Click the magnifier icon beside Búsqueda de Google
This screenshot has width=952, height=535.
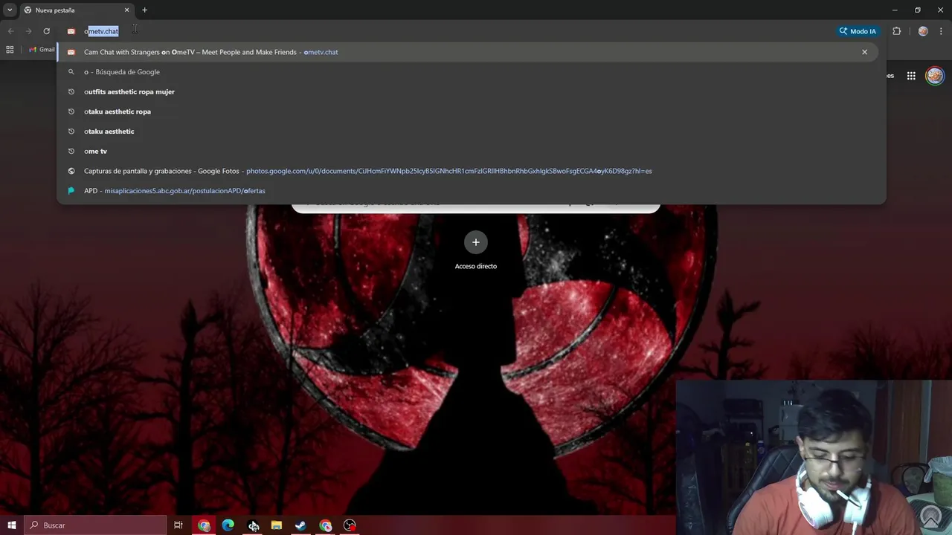pyautogui.click(x=71, y=72)
